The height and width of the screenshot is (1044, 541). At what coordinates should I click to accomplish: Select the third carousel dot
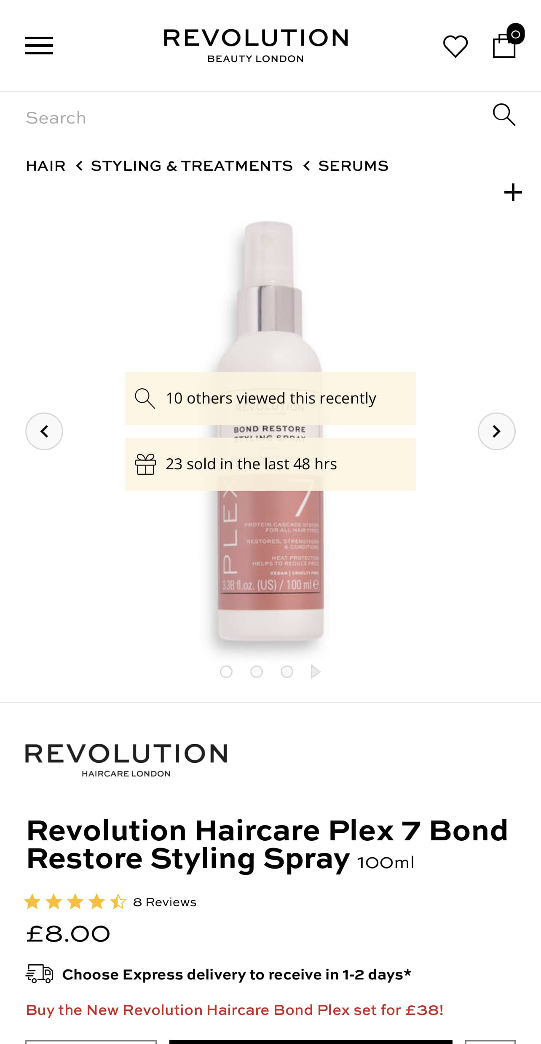click(287, 672)
